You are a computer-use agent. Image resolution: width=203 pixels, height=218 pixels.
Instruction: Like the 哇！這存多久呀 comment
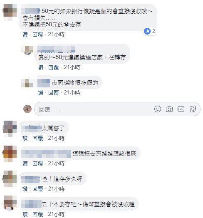click(25, 189)
